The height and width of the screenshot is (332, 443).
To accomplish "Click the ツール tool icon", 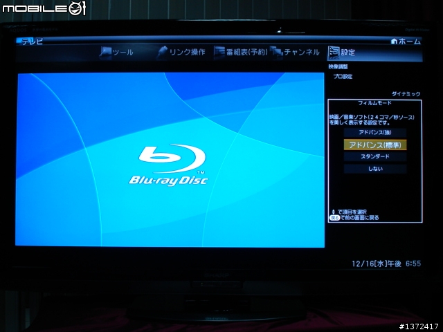I will pos(105,53).
